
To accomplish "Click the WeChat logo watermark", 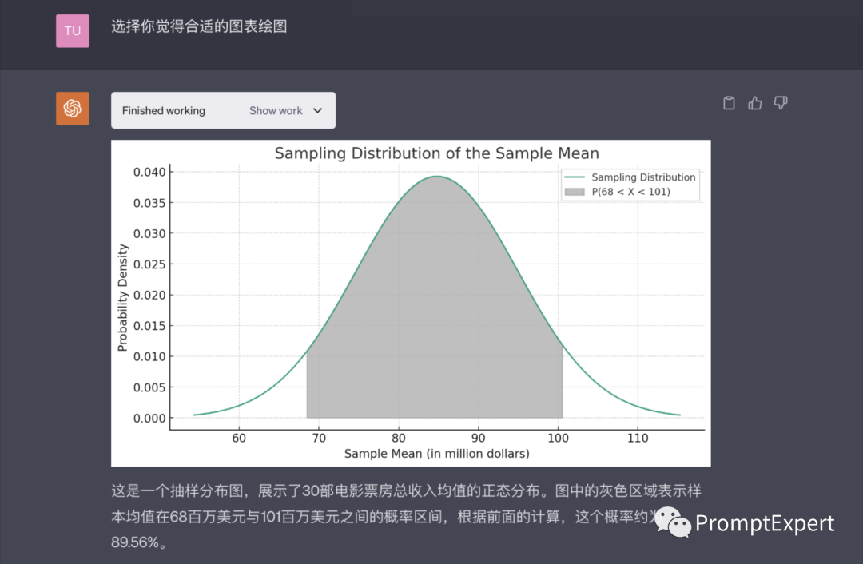I will tap(673, 522).
